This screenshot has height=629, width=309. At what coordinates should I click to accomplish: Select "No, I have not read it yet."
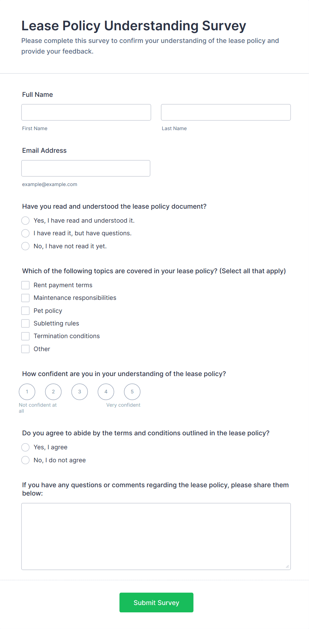coord(25,246)
